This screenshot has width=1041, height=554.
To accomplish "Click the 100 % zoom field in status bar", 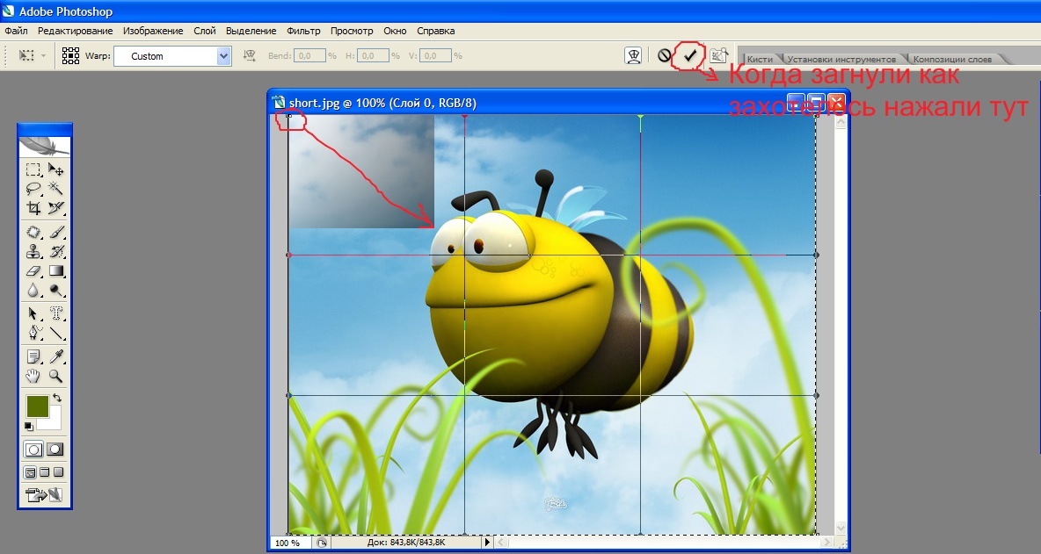I will [x=290, y=543].
